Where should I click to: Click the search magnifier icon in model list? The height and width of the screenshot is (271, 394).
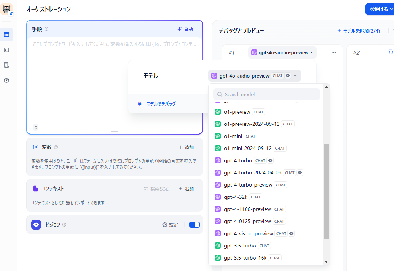[x=220, y=94]
